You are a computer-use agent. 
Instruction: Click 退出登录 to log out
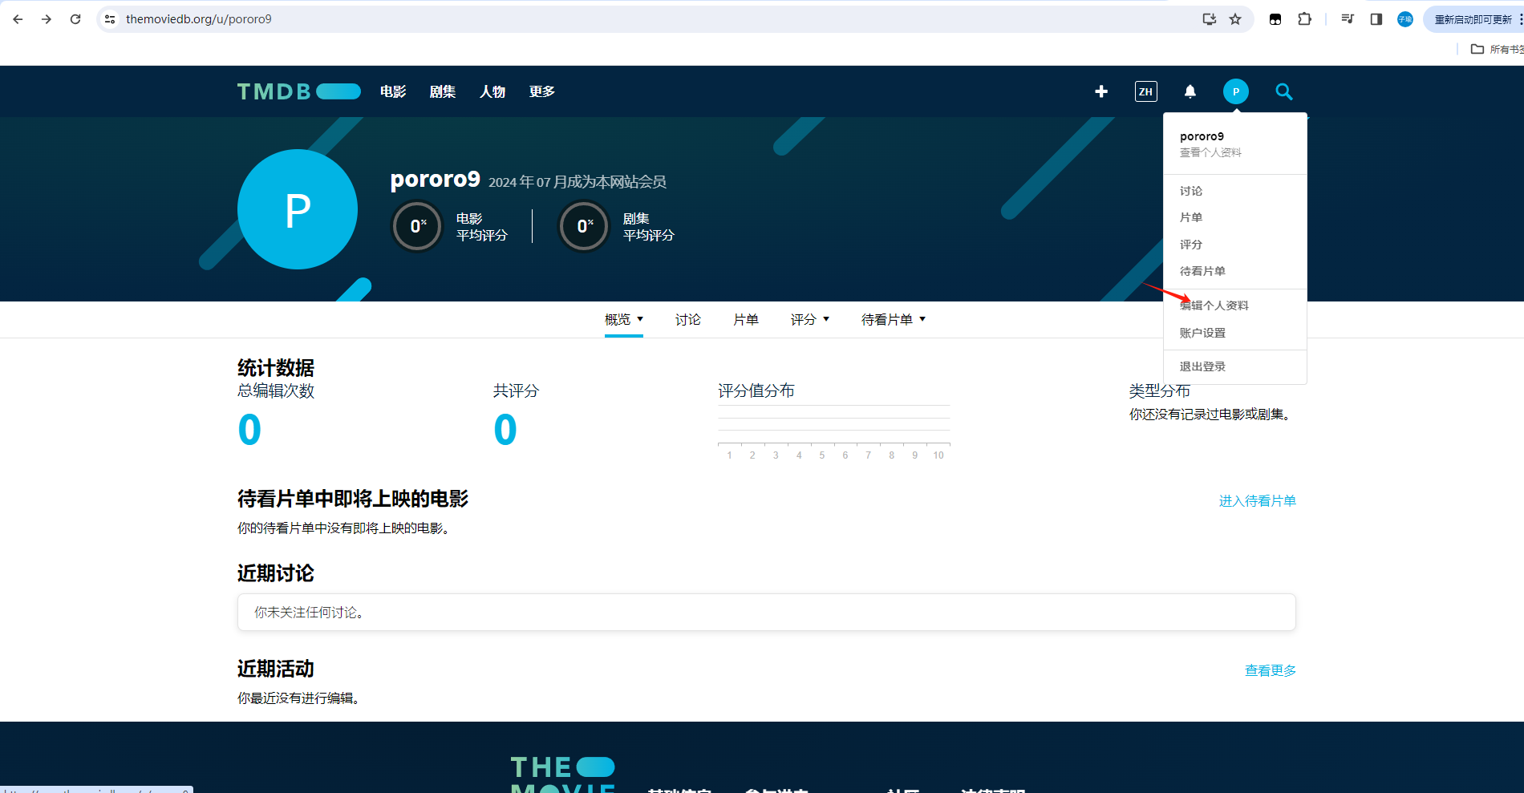point(1202,366)
